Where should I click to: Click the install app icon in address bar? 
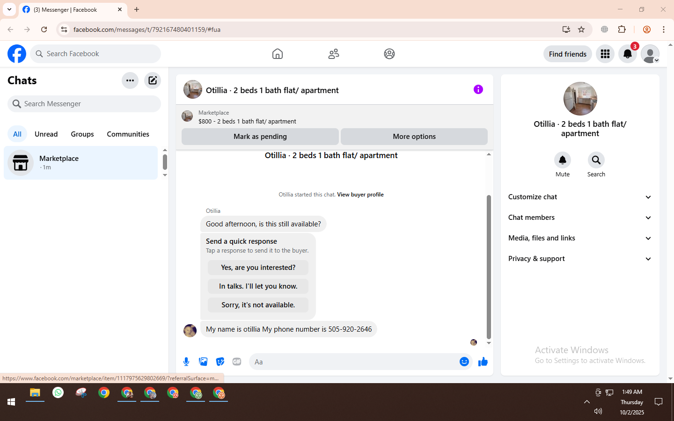[566, 29]
